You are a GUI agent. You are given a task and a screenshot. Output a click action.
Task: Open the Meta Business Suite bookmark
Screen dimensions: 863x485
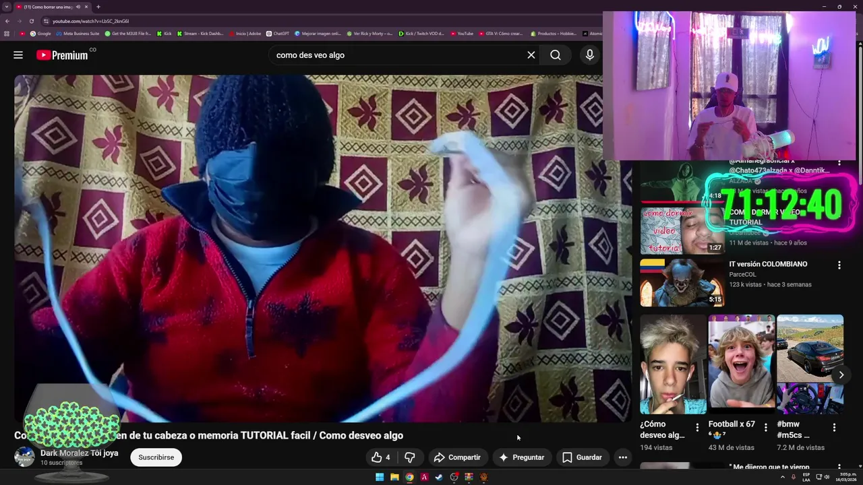pos(78,33)
